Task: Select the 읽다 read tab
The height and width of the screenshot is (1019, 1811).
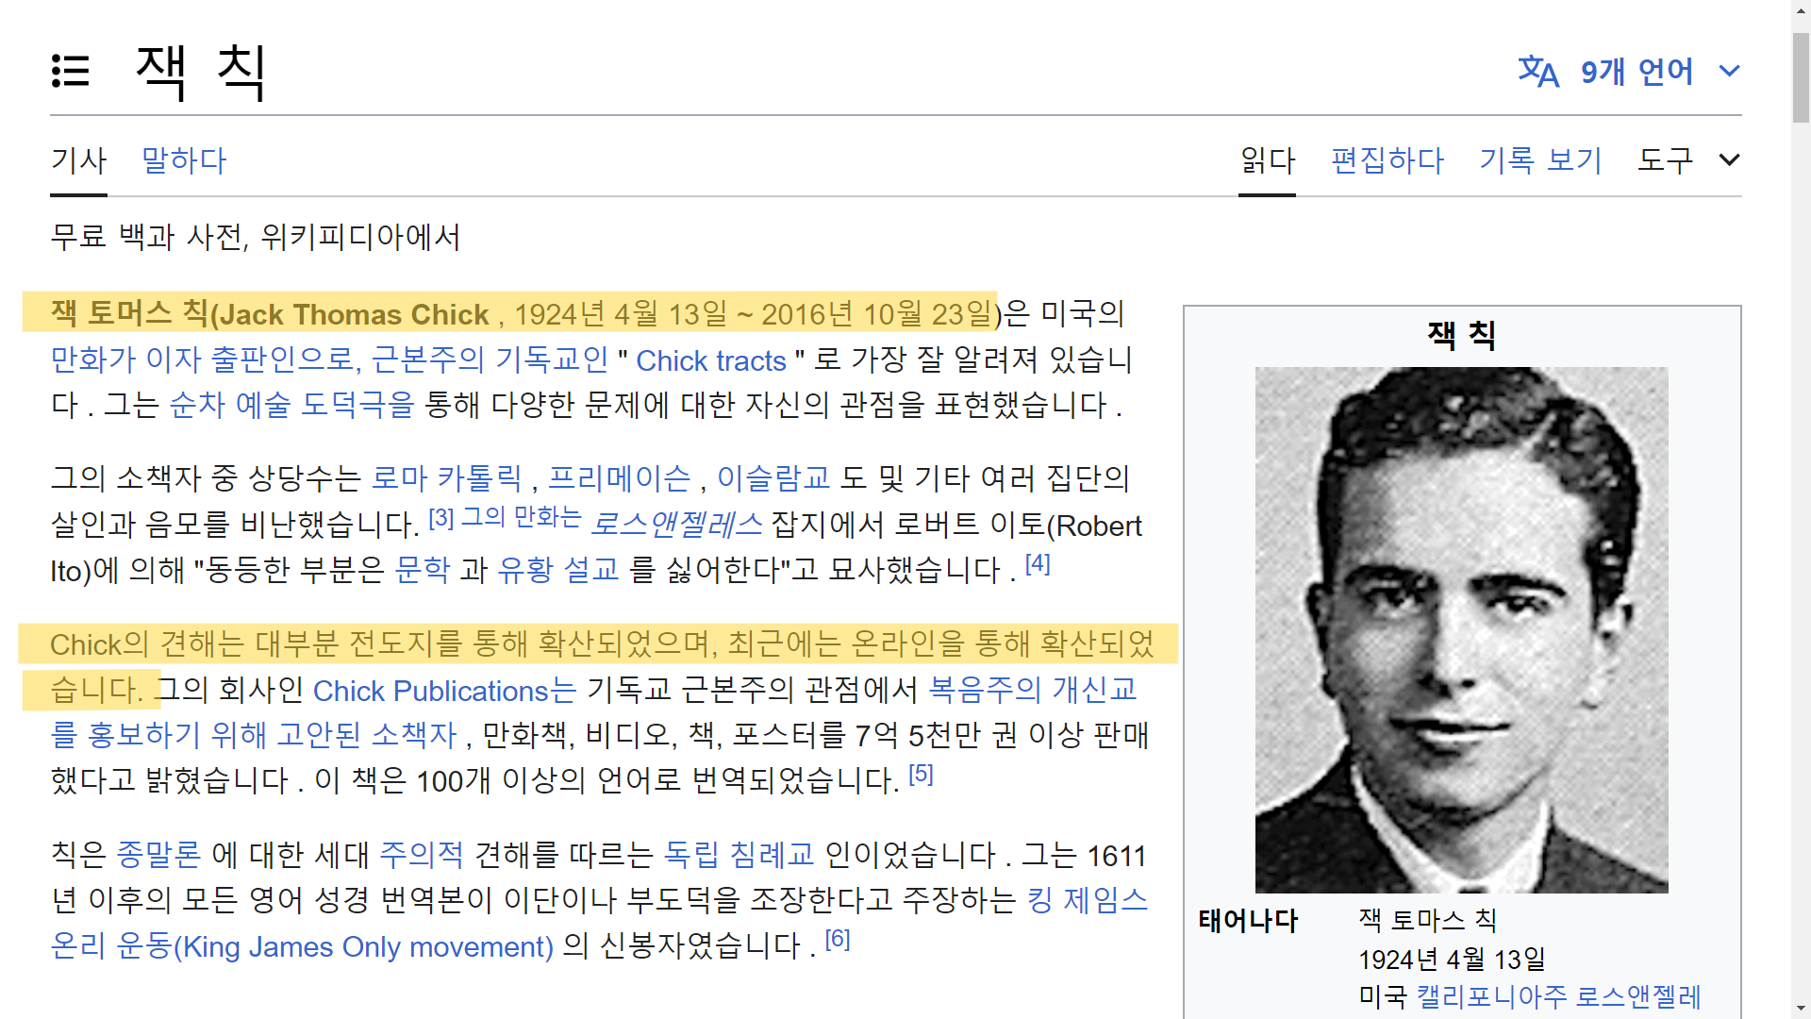Action: [x=1268, y=160]
